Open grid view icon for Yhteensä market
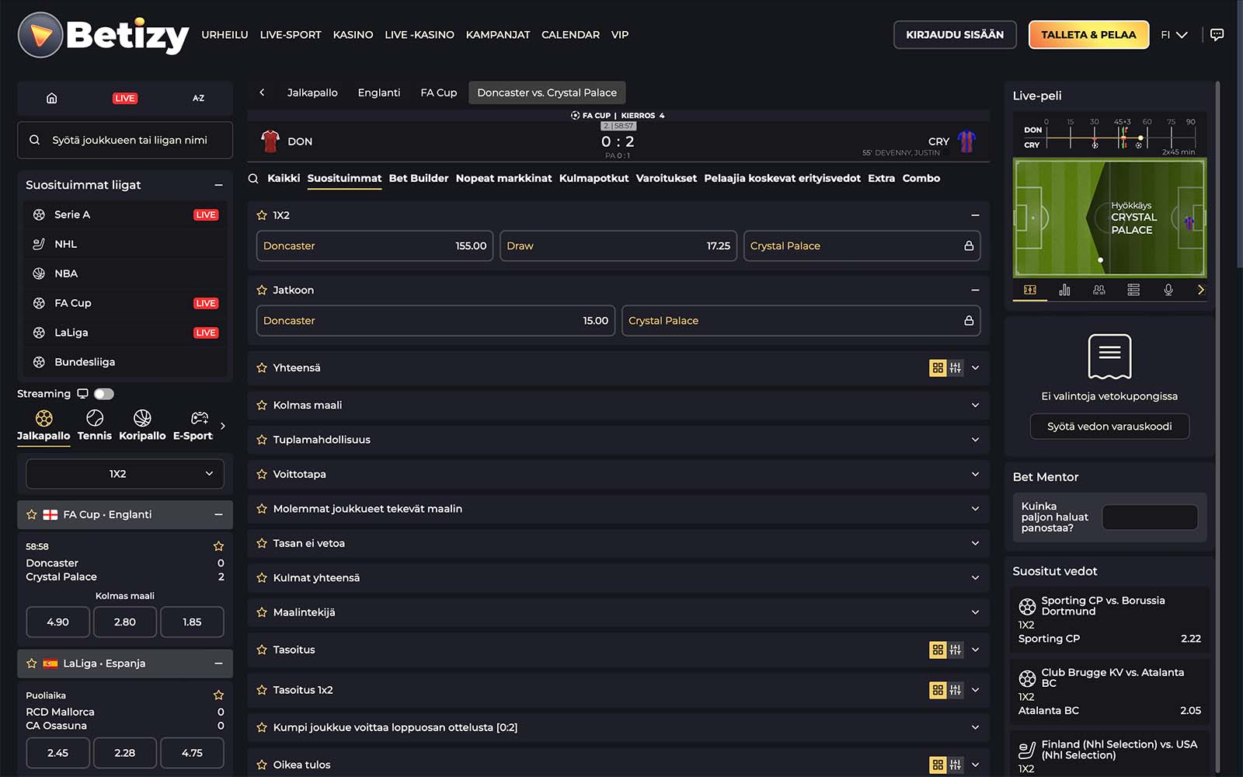Image resolution: width=1243 pixels, height=777 pixels. (938, 368)
